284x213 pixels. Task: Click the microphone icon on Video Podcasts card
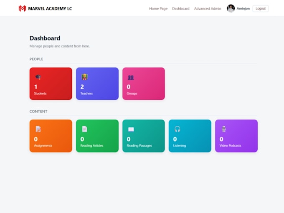pos(224,129)
